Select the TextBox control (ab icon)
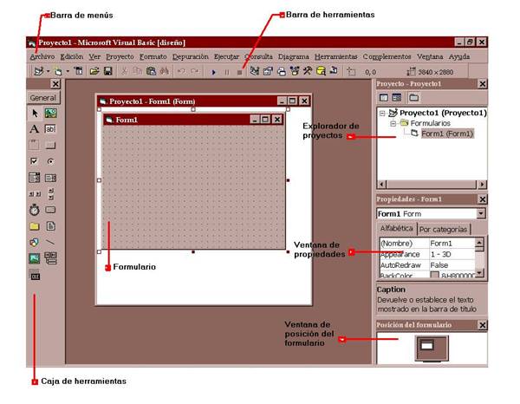This screenshot has width=520, height=404. [x=50, y=129]
